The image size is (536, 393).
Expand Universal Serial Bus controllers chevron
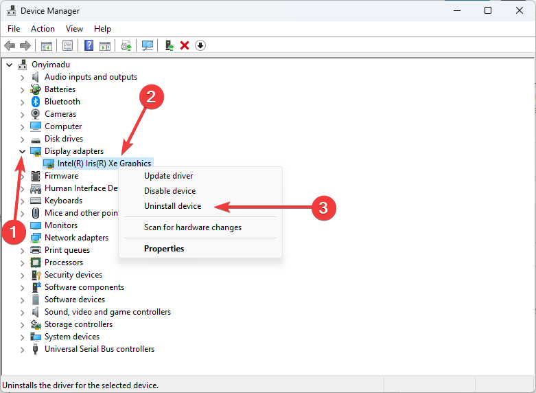point(22,350)
